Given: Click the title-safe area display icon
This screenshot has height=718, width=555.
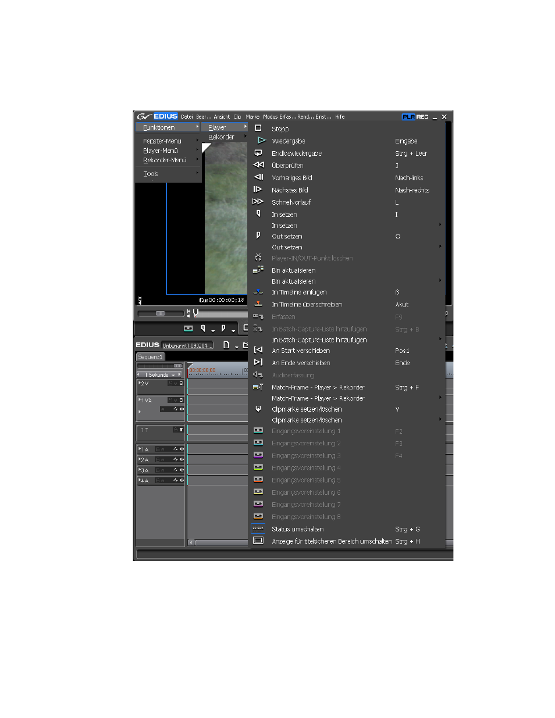Looking at the screenshot, I should coord(258,541).
